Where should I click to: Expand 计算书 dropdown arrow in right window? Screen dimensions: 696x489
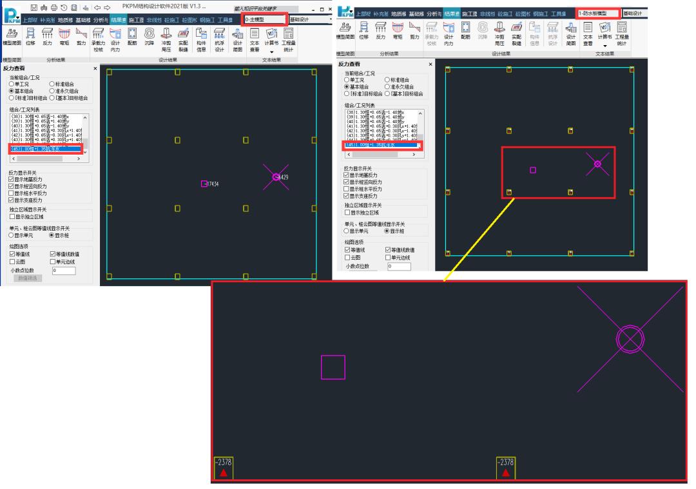[605, 46]
